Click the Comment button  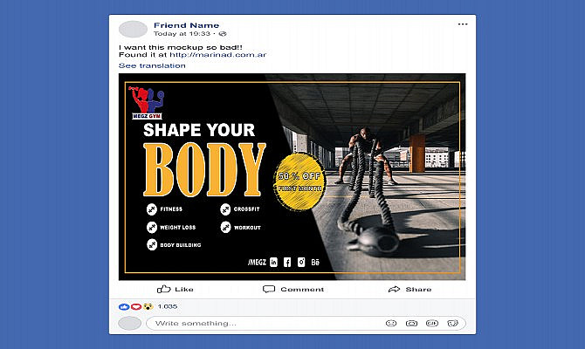pyautogui.click(x=292, y=289)
